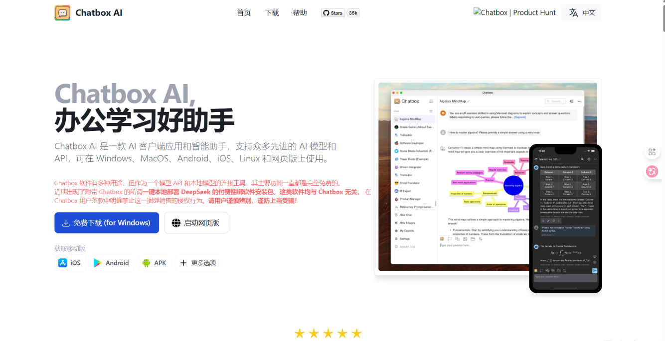Click Snake Game row in app screenshot
The image size is (665, 341).
[x=413, y=127]
